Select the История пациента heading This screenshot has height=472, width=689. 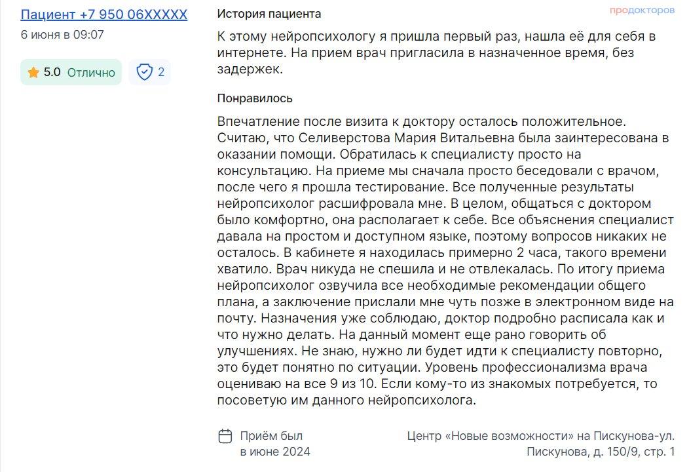pyautogui.click(x=269, y=14)
